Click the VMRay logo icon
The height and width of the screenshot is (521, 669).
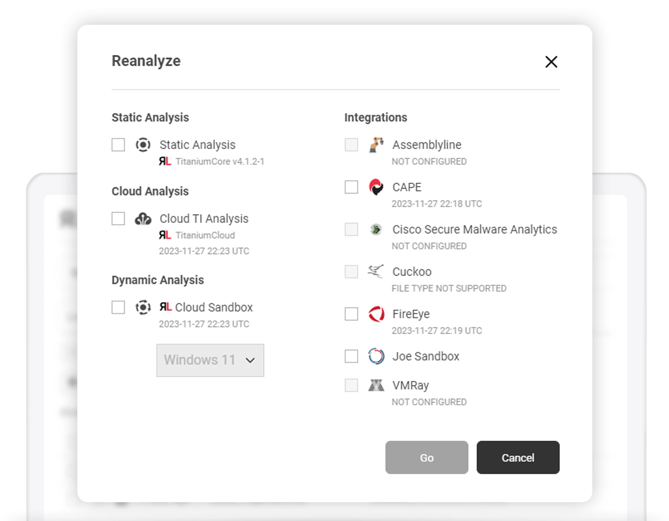coord(376,385)
